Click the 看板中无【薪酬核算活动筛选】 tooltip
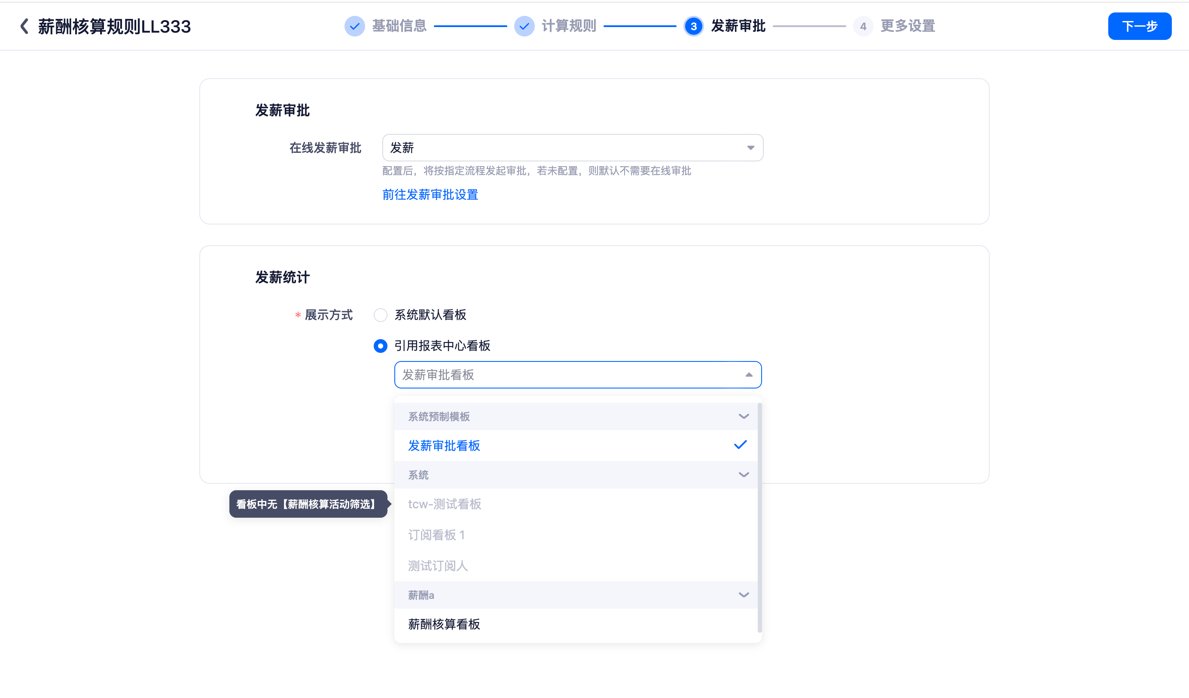 click(308, 504)
